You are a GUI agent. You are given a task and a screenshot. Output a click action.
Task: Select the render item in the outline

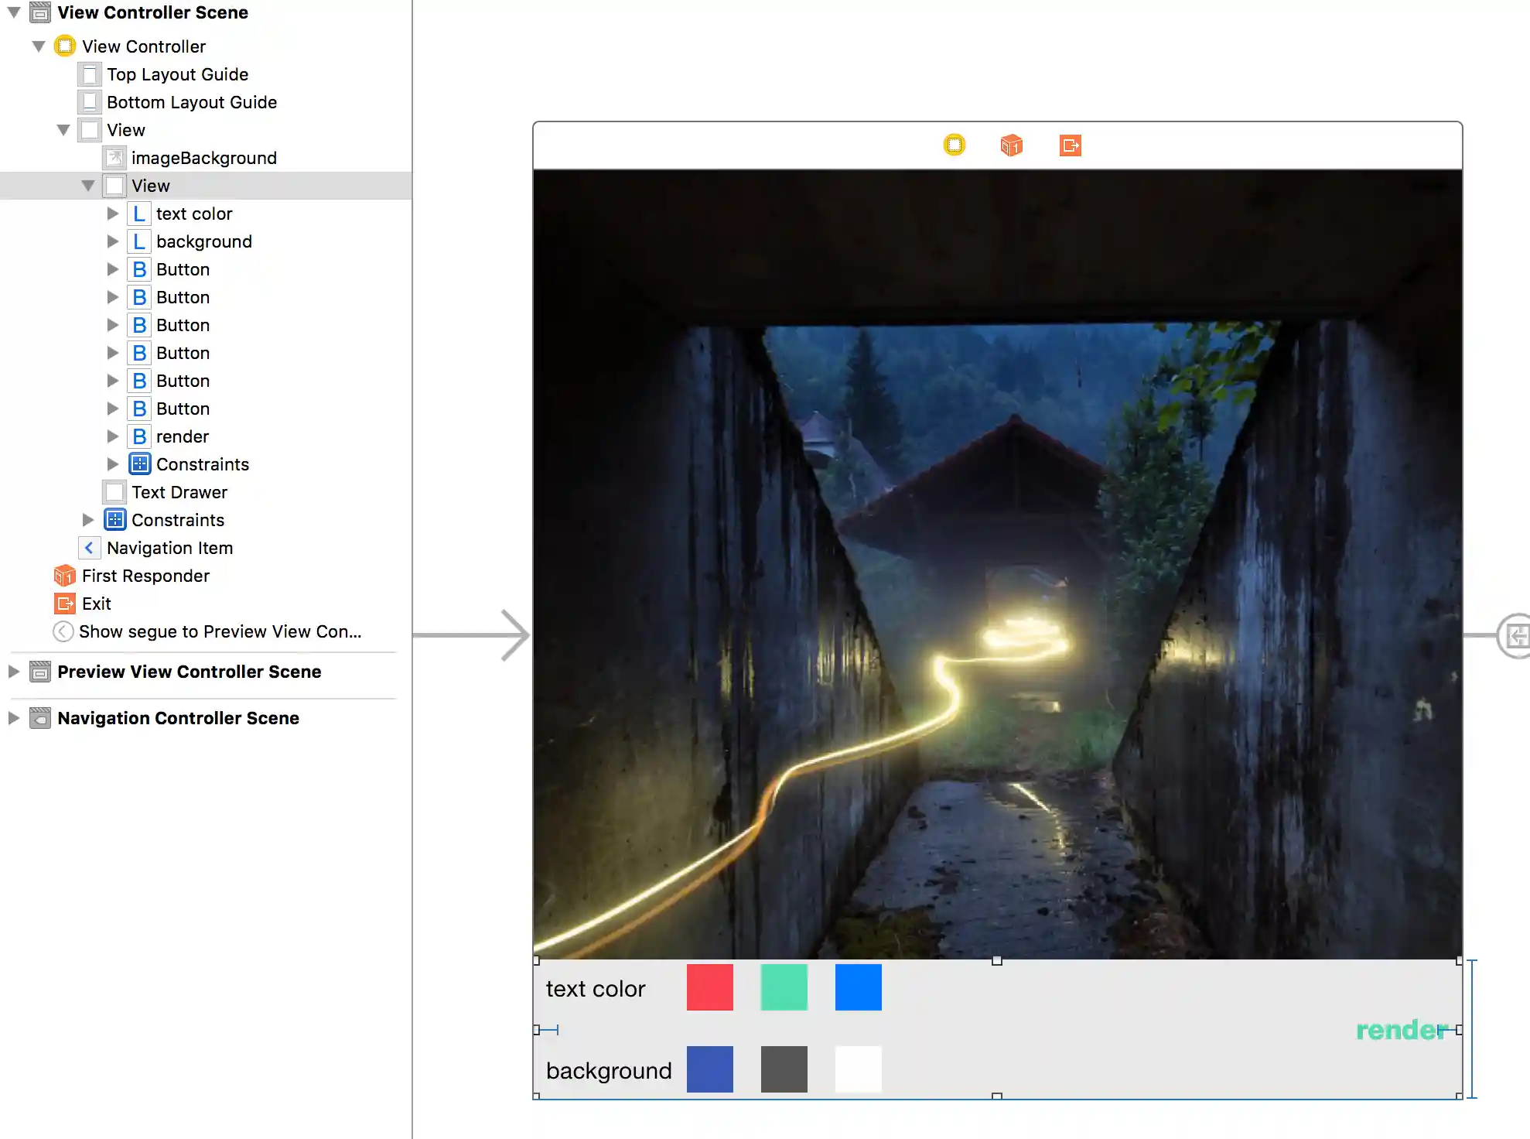pyautogui.click(x=182, y=436)
